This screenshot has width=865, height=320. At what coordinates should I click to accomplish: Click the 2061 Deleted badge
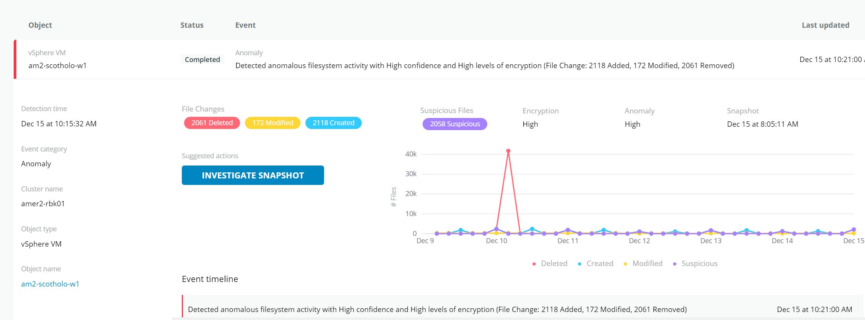212,123
